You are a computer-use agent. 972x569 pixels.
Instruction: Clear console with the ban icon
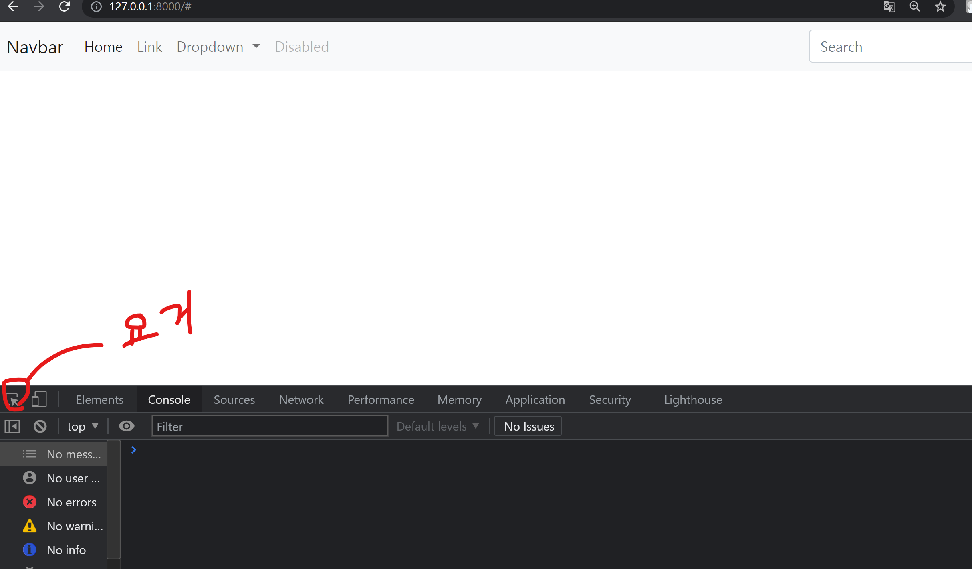coord(40,427)
